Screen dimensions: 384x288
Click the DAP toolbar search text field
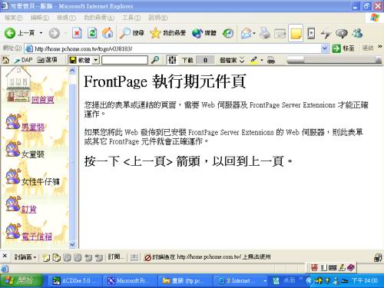coord(124,60)
